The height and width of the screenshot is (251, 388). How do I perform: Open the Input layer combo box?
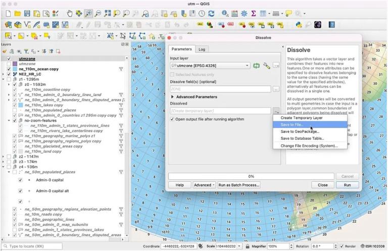pyautogui.click(x=210, y=66)
